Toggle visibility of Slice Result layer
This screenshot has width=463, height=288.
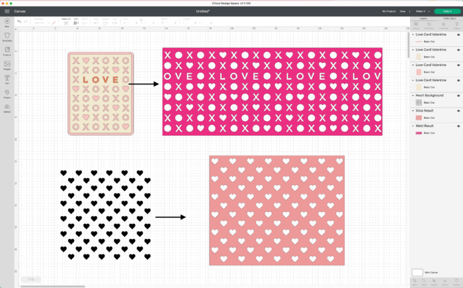[x=459, y=110]
